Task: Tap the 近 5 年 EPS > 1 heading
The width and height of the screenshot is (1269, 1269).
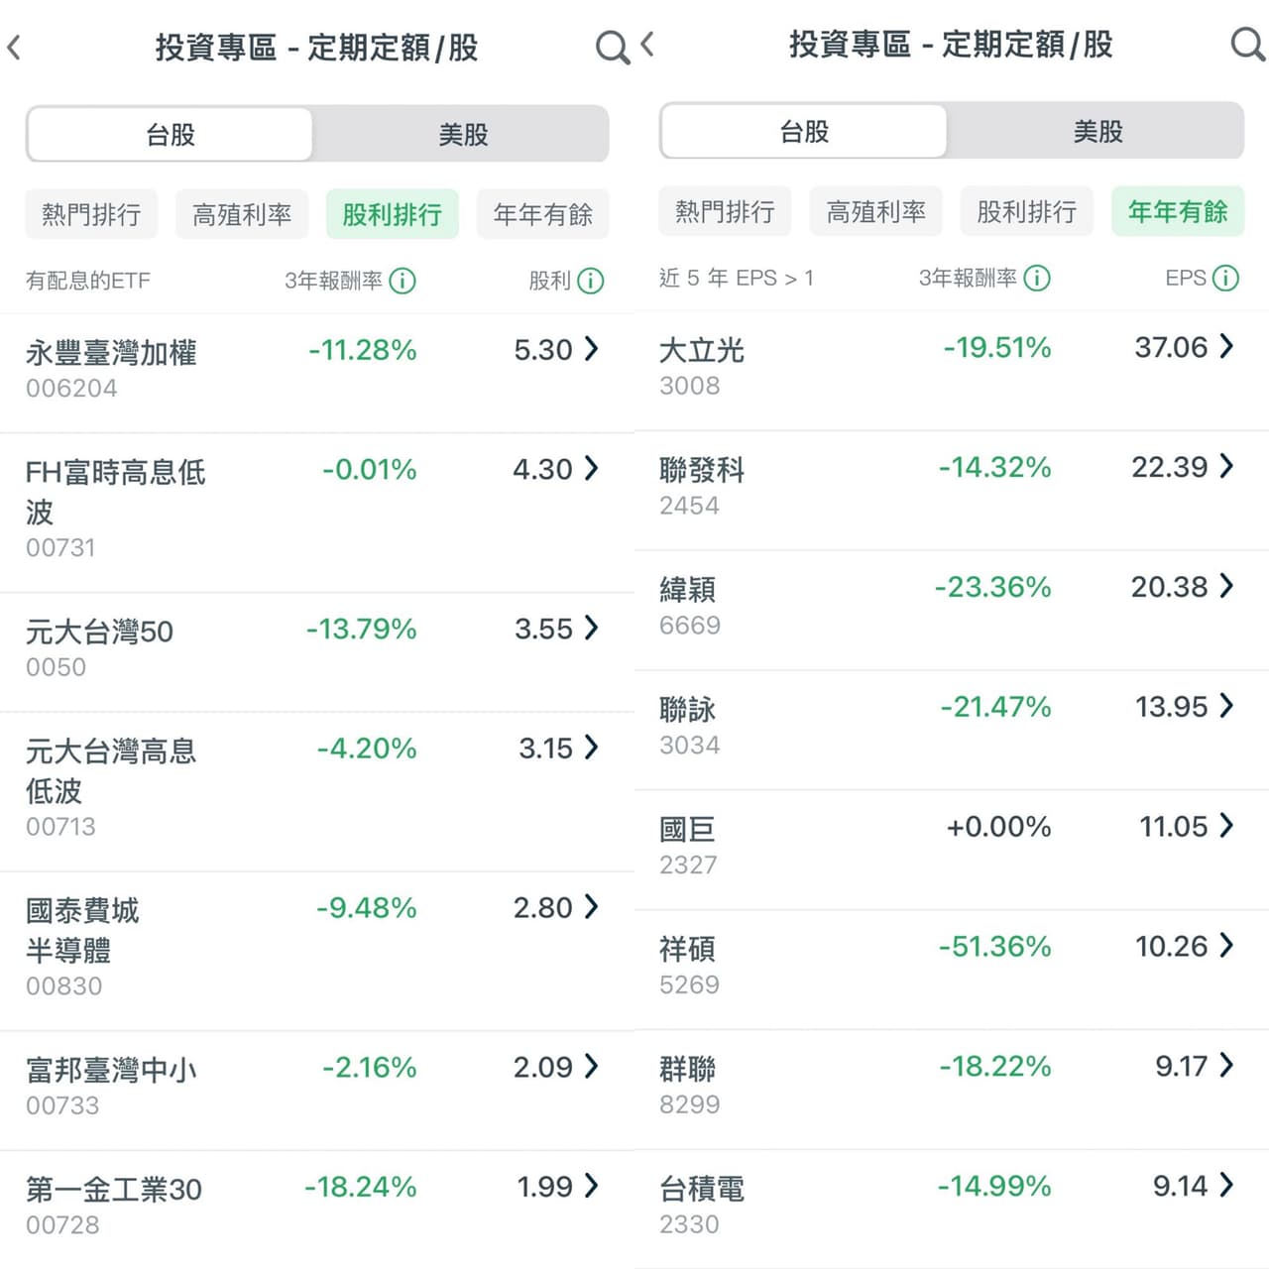Action: click(737, 278)
